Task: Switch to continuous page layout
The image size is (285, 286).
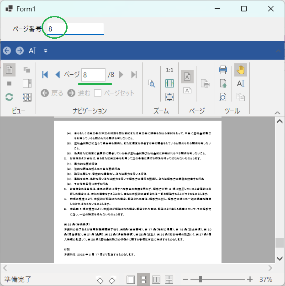Action: (143, 280)
